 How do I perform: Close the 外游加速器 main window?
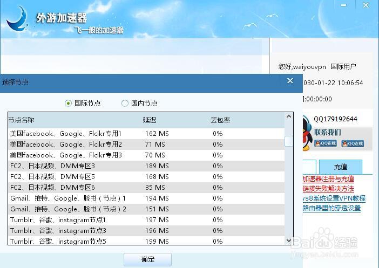pos(366,5)
